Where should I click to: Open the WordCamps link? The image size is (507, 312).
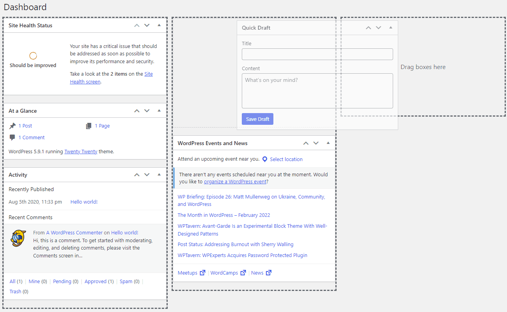click(x=224, y=273)
